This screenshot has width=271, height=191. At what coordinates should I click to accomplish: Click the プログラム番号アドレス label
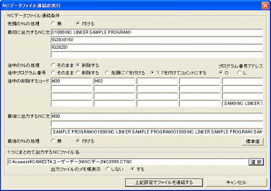241,66
